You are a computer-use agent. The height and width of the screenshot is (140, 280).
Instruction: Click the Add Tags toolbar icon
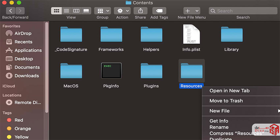159,11
